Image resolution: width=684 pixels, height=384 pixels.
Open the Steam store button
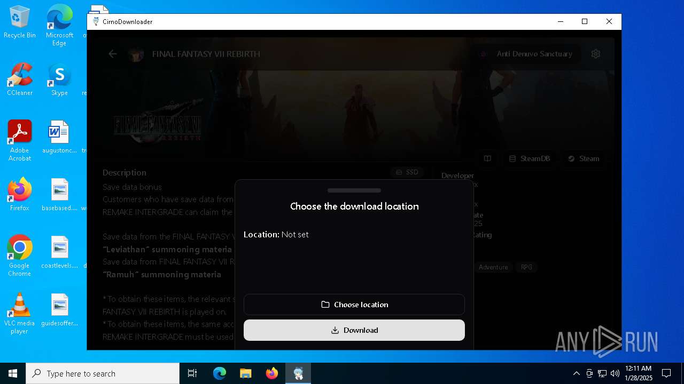point(583,158)
